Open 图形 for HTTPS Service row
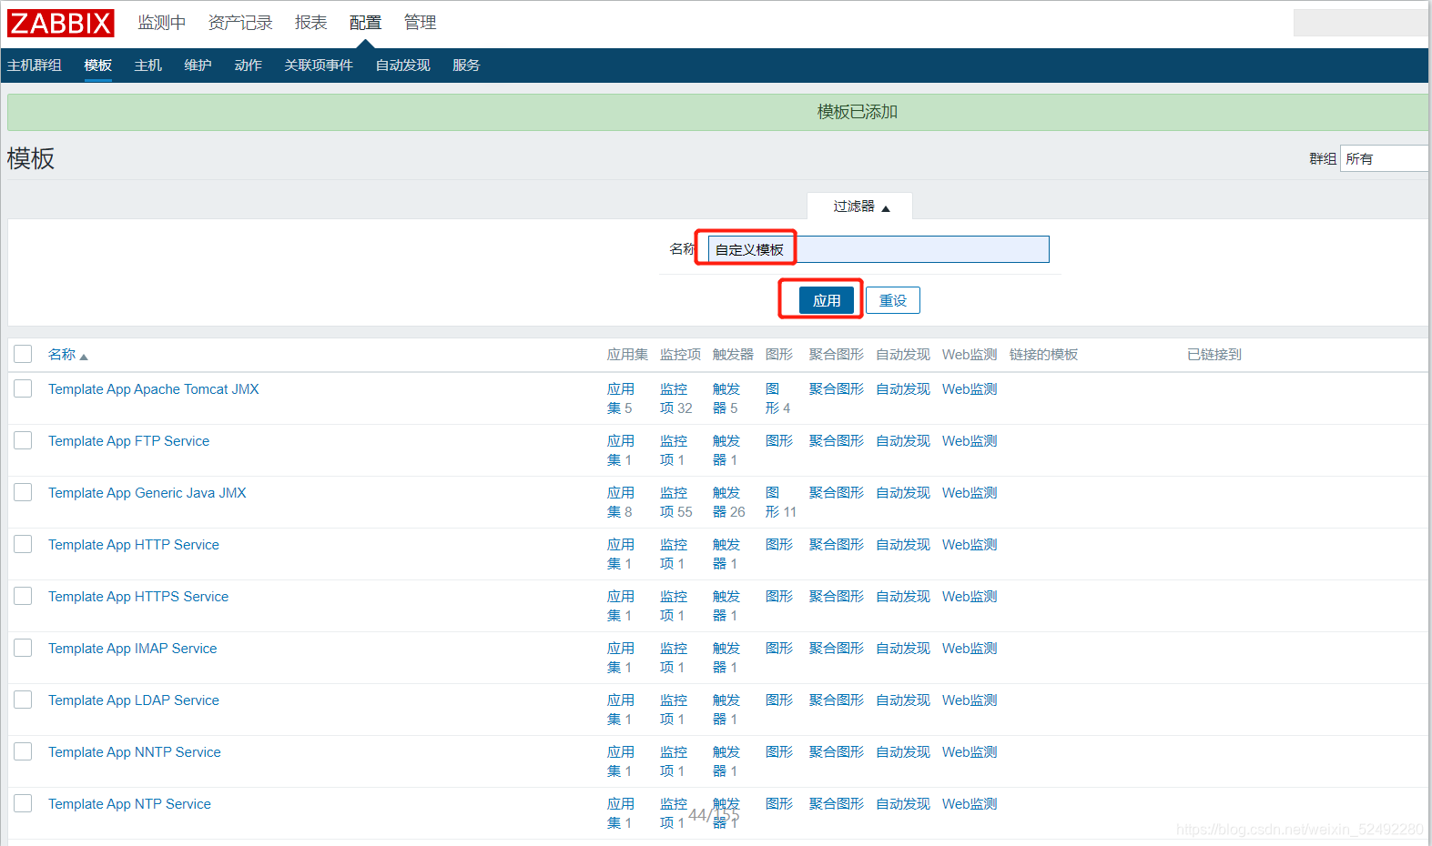Screen dimensions: 1432x846 (x=779, y=597)
